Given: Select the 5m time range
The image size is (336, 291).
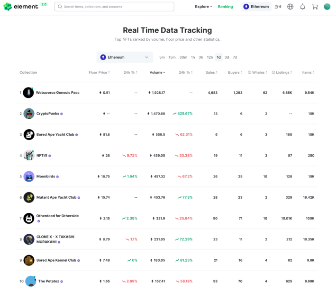Looking at the screenshot, I should tap(162, 57).
